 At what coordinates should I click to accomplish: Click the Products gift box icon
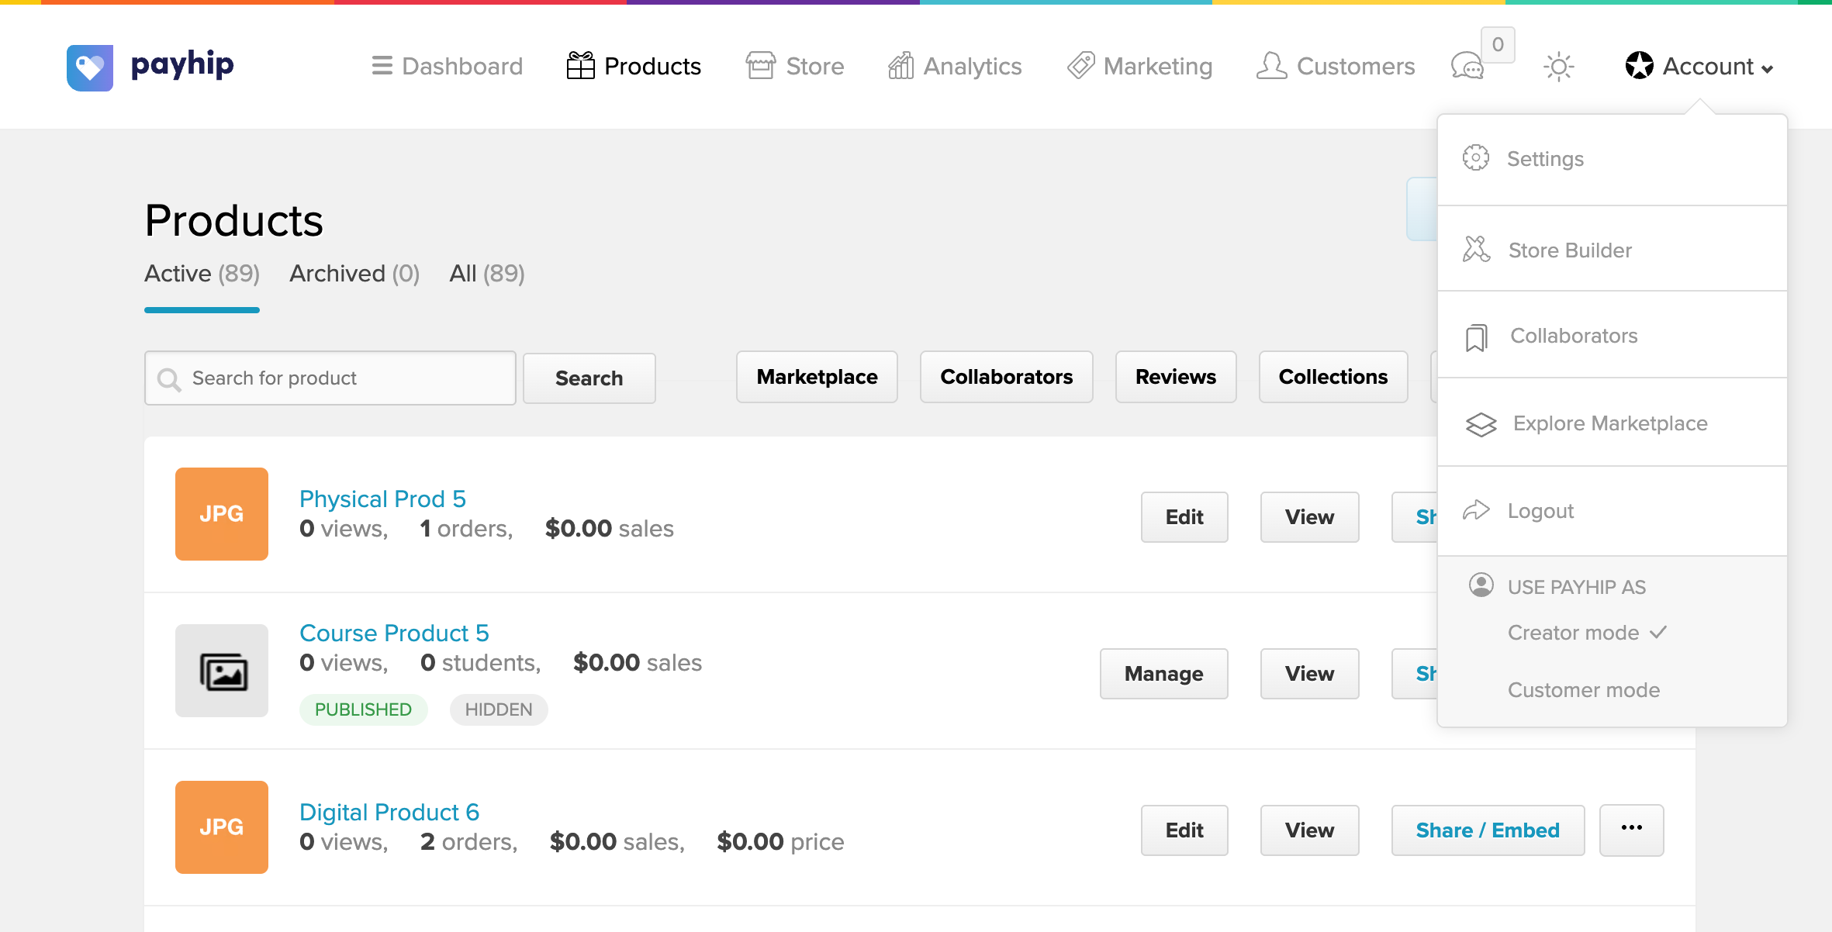coord(580,66)
